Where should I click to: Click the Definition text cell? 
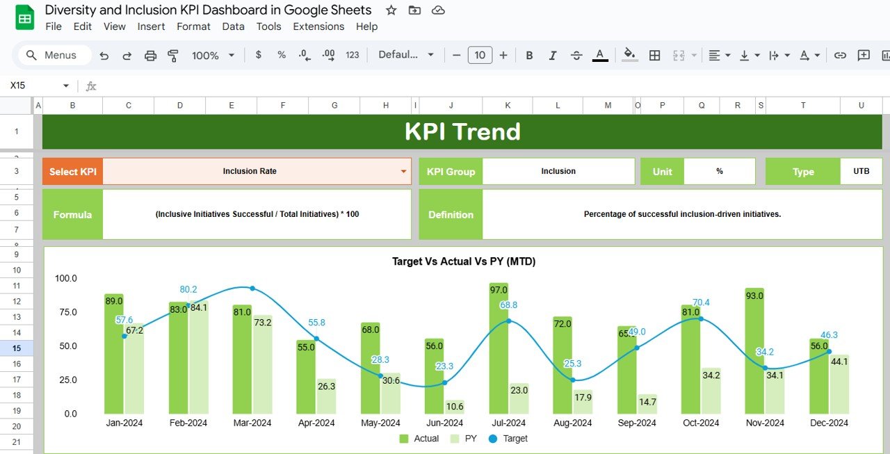click(x=682, y=214)
